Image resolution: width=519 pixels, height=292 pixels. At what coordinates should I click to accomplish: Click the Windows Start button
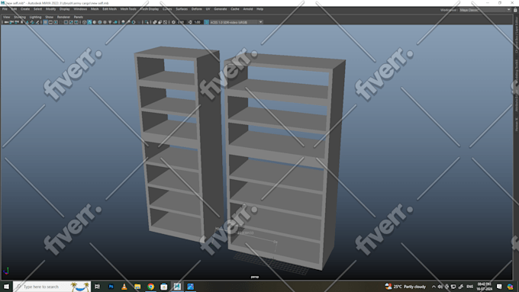[6, 287]
